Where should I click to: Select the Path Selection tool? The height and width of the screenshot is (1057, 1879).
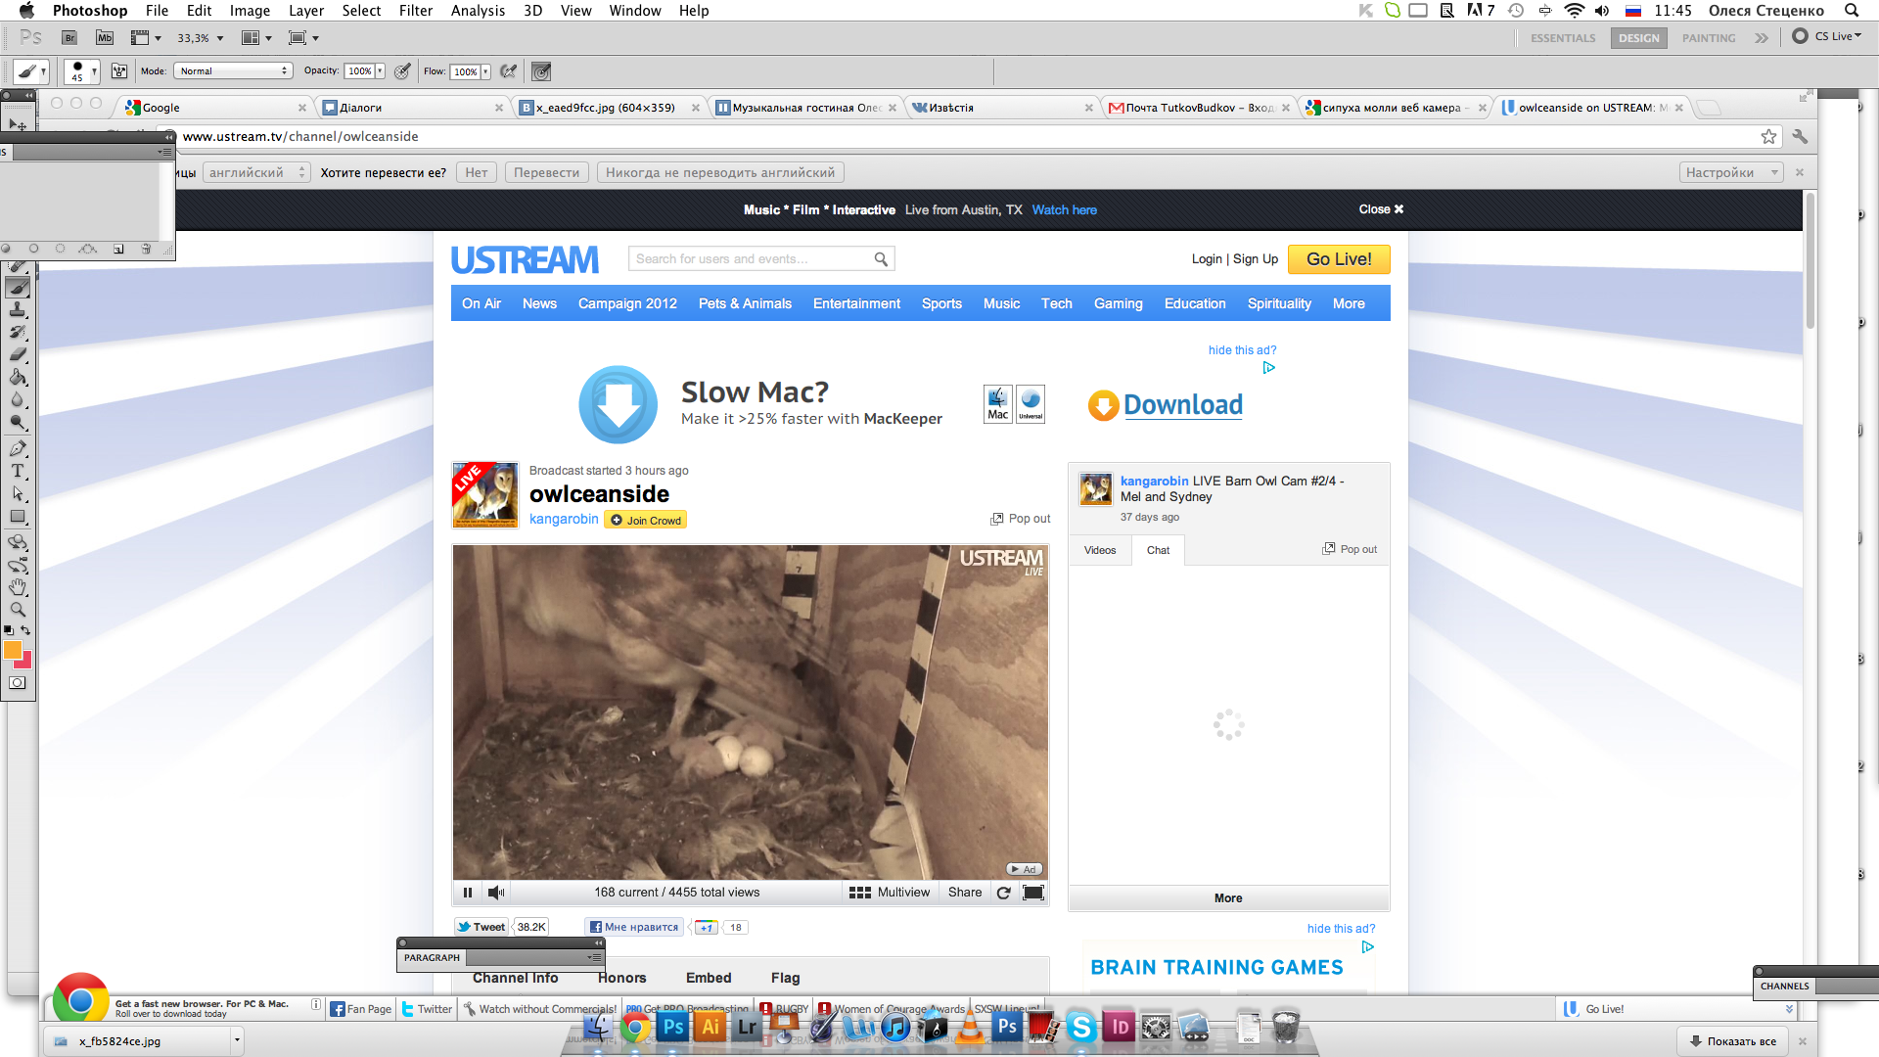(18, 493)
